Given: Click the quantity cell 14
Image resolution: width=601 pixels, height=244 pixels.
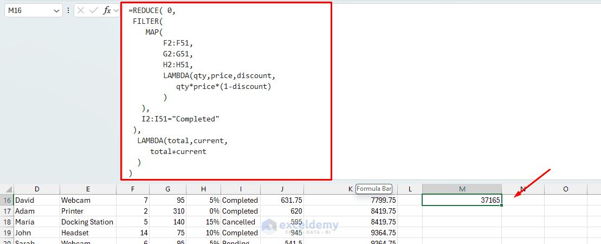Looking at the screenshot, I should click(133, 233).
